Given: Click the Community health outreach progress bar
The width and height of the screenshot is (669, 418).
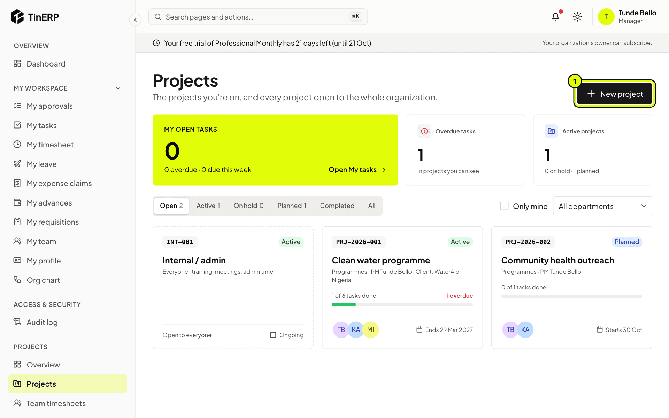Looking at the screenshot, I should click(571, 296).
